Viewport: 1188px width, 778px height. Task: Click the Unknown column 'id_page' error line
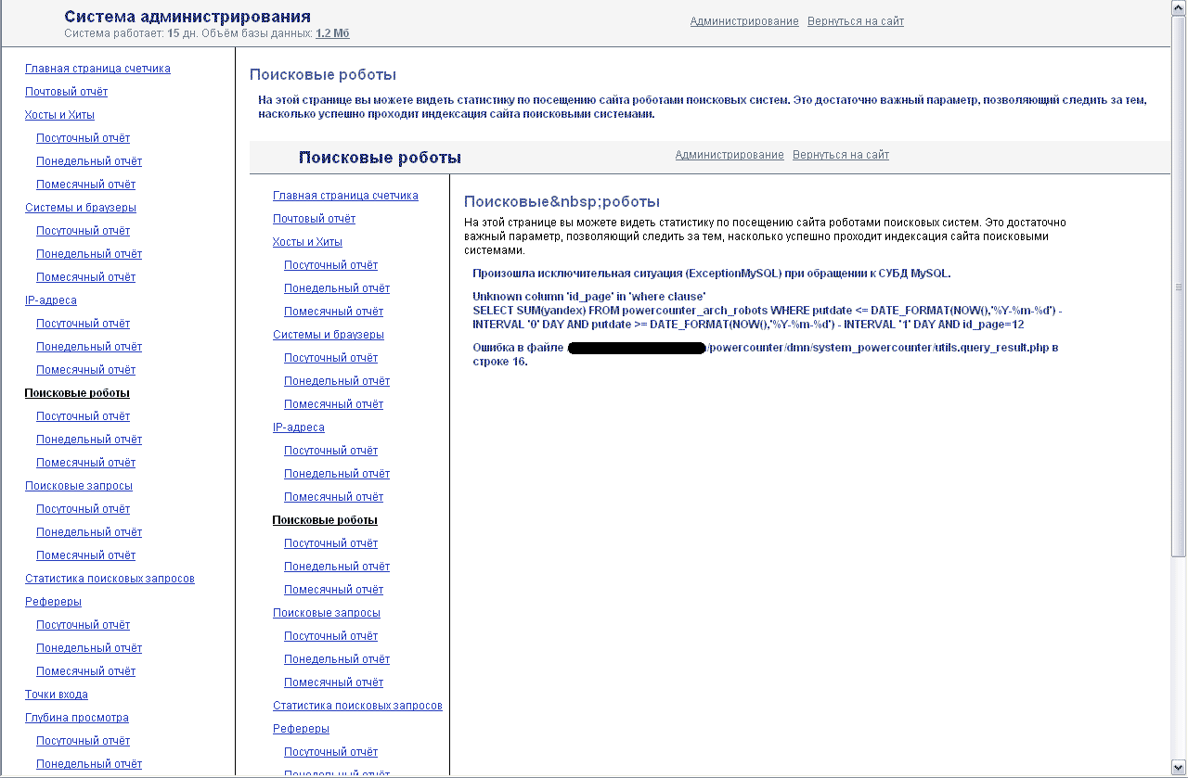[x=588, y=297]
